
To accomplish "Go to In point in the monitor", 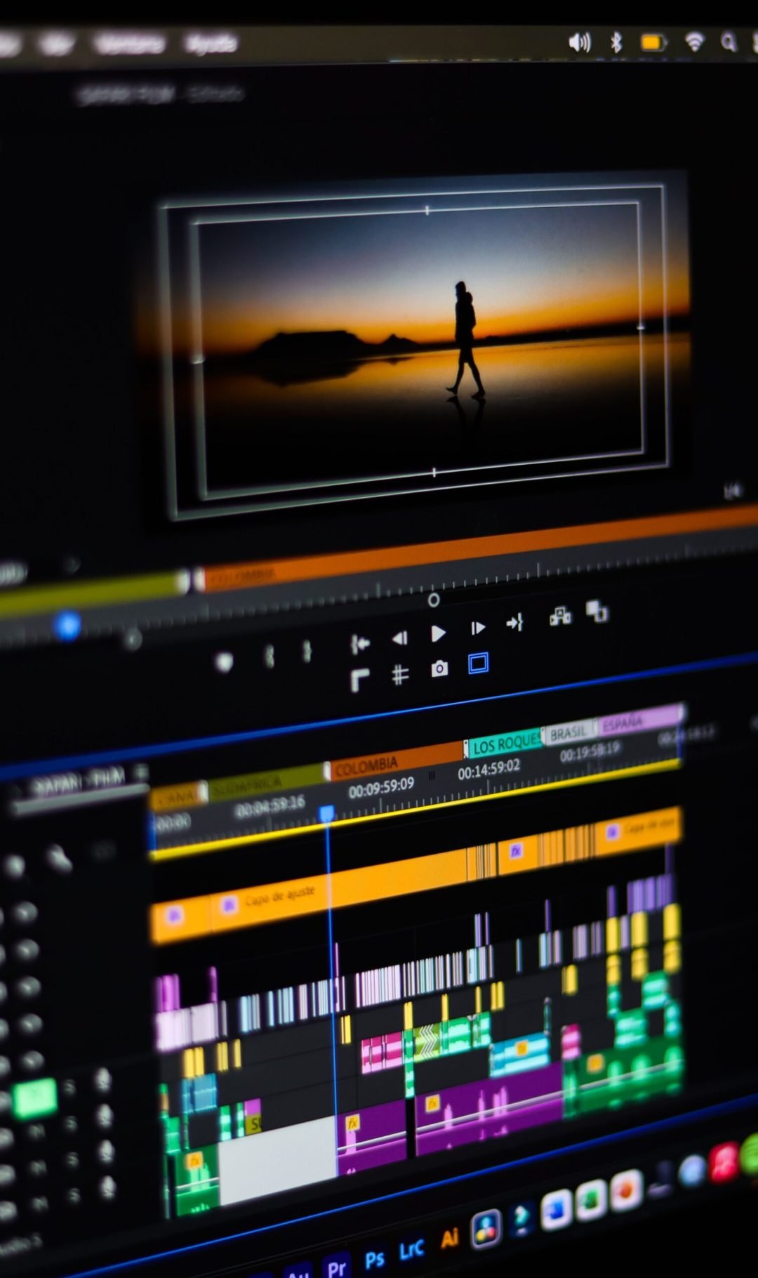I will tap(359, 643).
